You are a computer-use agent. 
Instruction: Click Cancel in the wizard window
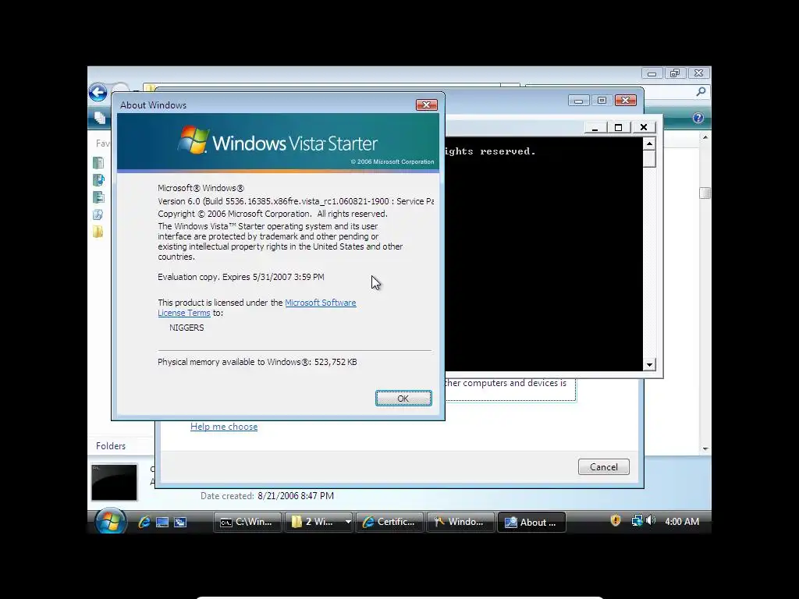coord(603,467)
